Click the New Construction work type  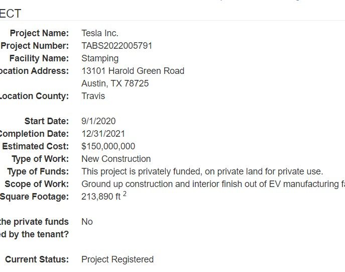[116, 159]
